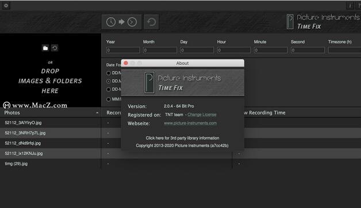This screenshot has height=208, width=361.
Task: Click here for 3rd party library information
Action: coord(182,138)
